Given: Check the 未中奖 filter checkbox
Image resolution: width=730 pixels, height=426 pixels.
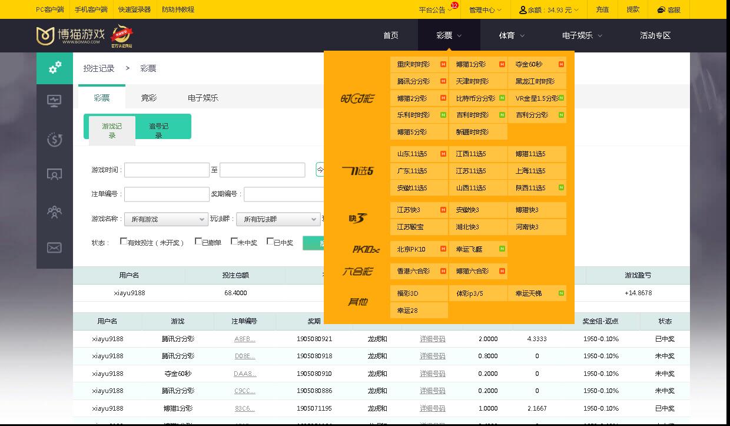Looking at the screenshot, I should coord(235,242).
